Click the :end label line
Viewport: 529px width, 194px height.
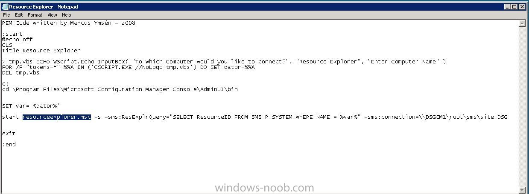(x=9, y=145)
